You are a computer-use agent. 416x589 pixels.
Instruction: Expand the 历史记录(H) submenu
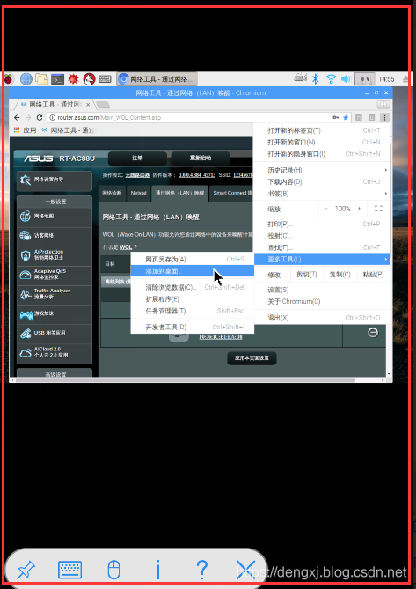tap(322, 170)
